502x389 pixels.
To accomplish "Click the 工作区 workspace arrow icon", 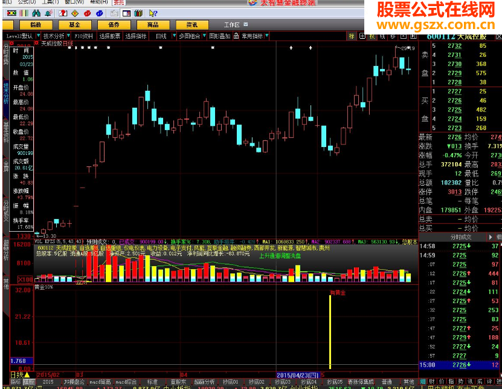I will [x=245, y=24].
